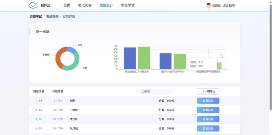272x135 pixels.
Task: Click the student name 张琳
Action: click(72, 101)
